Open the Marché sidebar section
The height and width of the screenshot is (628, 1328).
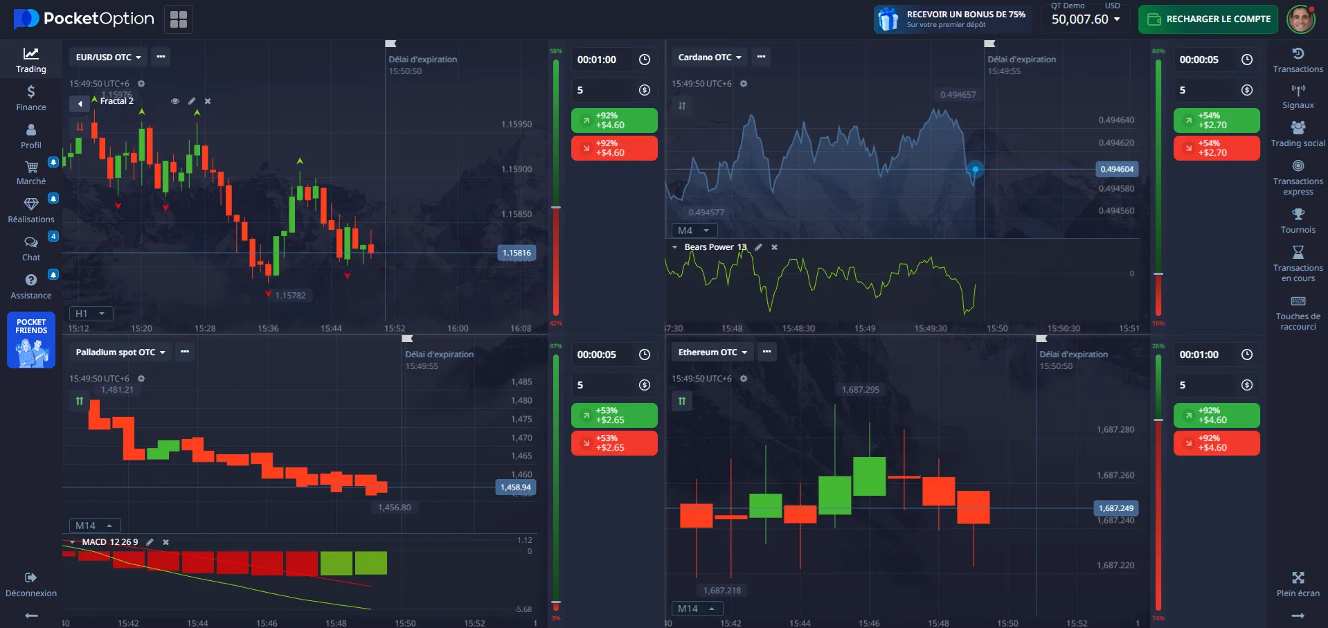30,172
